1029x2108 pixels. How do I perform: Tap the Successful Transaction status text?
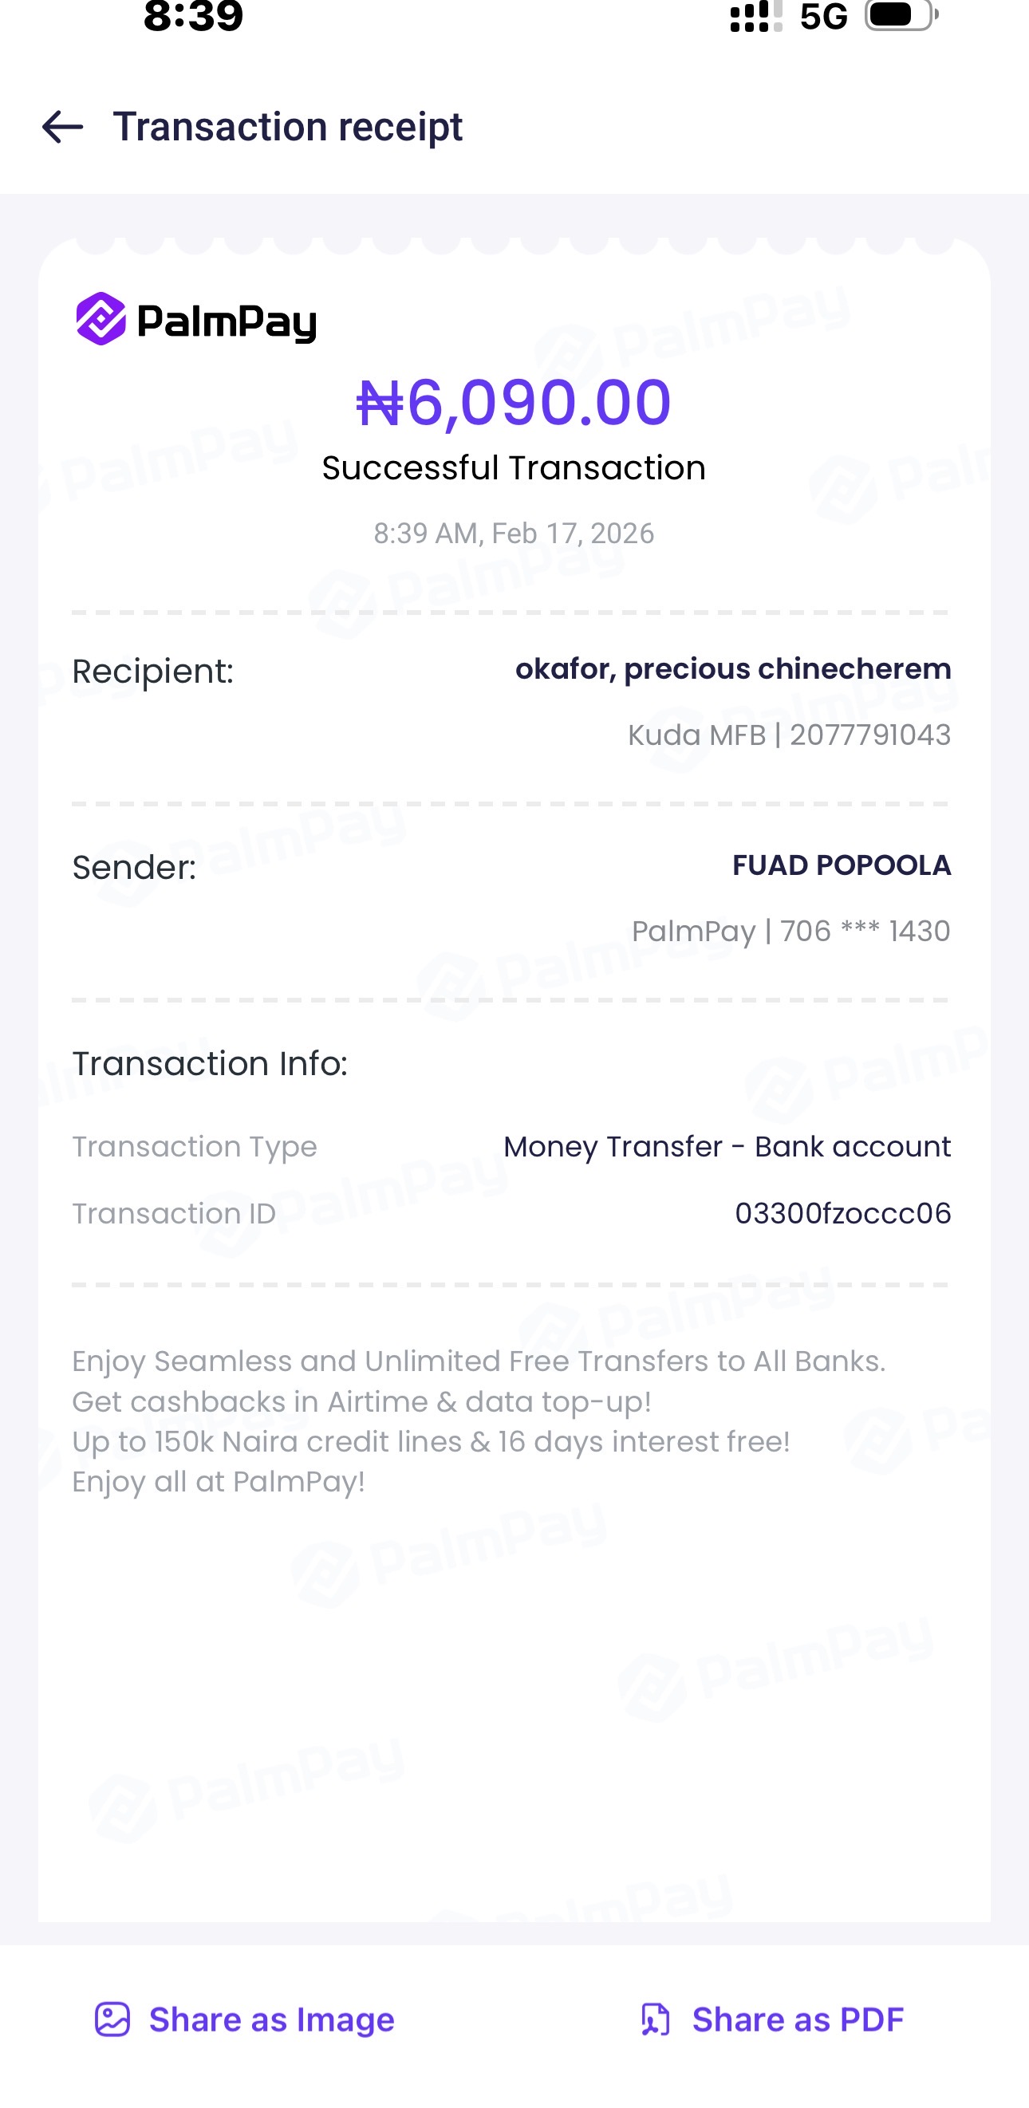514,468
